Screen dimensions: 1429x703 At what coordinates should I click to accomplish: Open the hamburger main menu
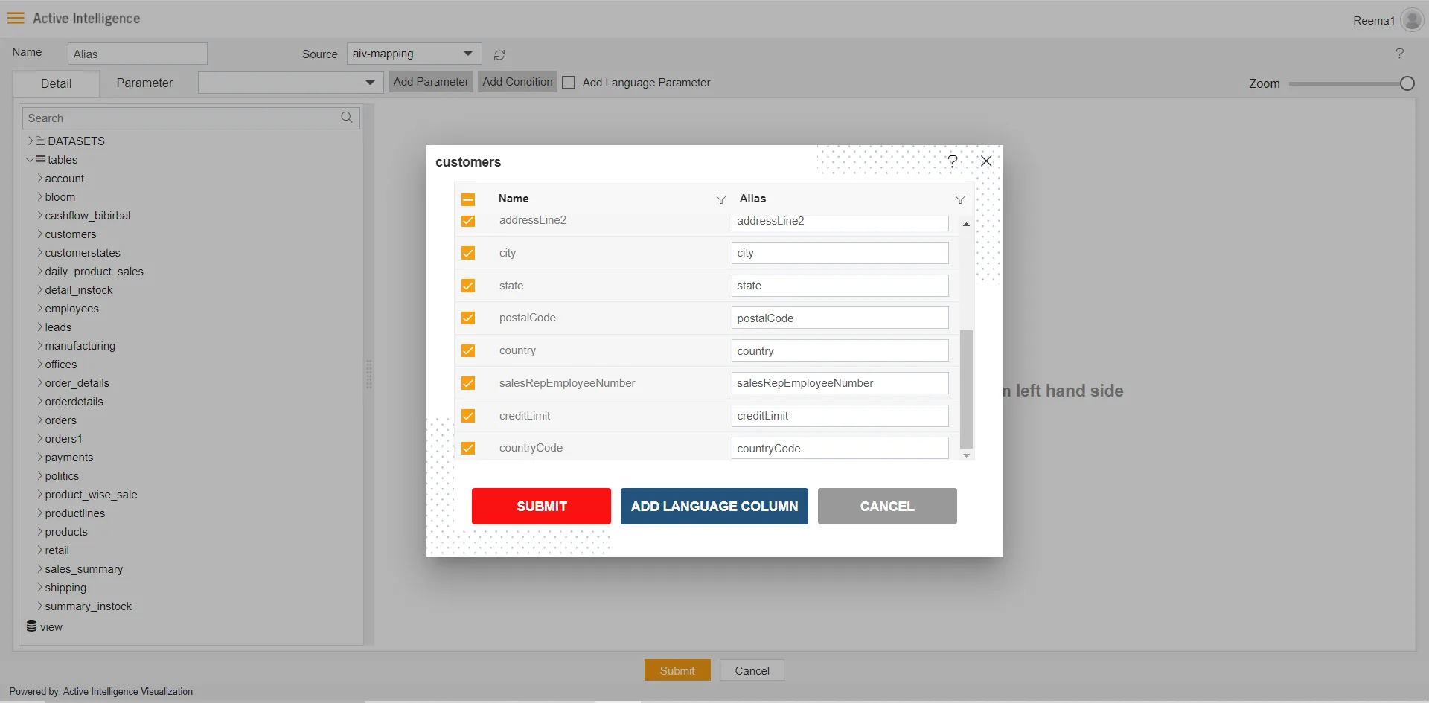point(16,18)
